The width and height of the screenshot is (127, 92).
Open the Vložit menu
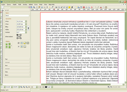(20, 5)
